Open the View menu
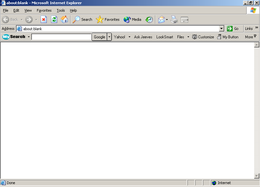 (28, 10)
